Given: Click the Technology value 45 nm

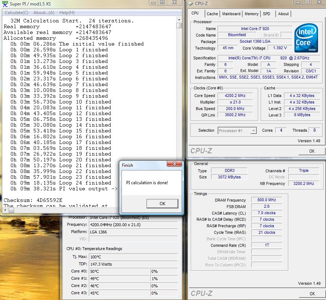Looking at the screenshot, I should click(228, 48).
